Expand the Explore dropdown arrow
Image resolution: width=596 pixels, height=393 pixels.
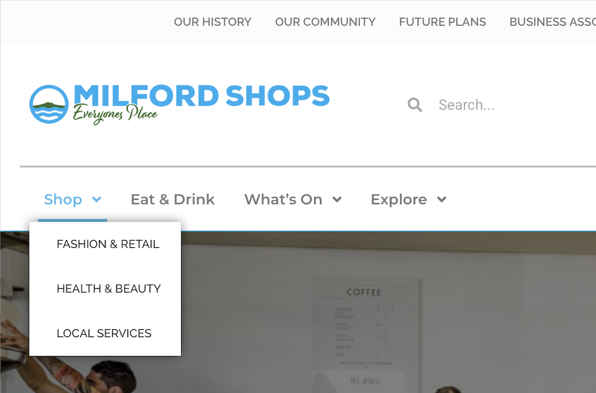pyautogui.click(x=441, y=199)
